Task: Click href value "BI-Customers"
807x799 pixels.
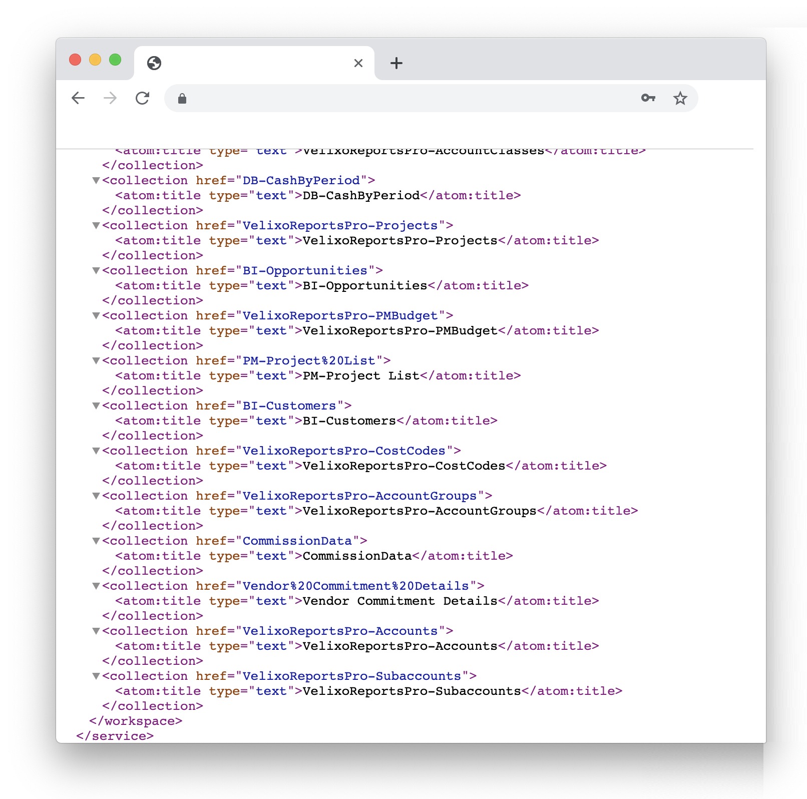Action: click(289, 406)
